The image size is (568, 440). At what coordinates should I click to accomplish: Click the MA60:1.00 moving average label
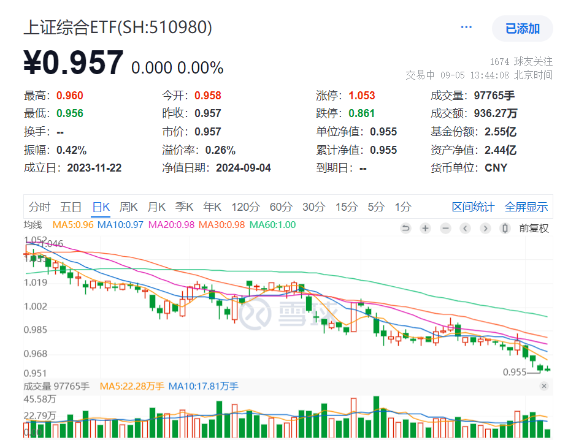click(x=272, y=225)
